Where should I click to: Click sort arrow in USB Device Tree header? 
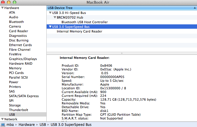tap(195, 8)
